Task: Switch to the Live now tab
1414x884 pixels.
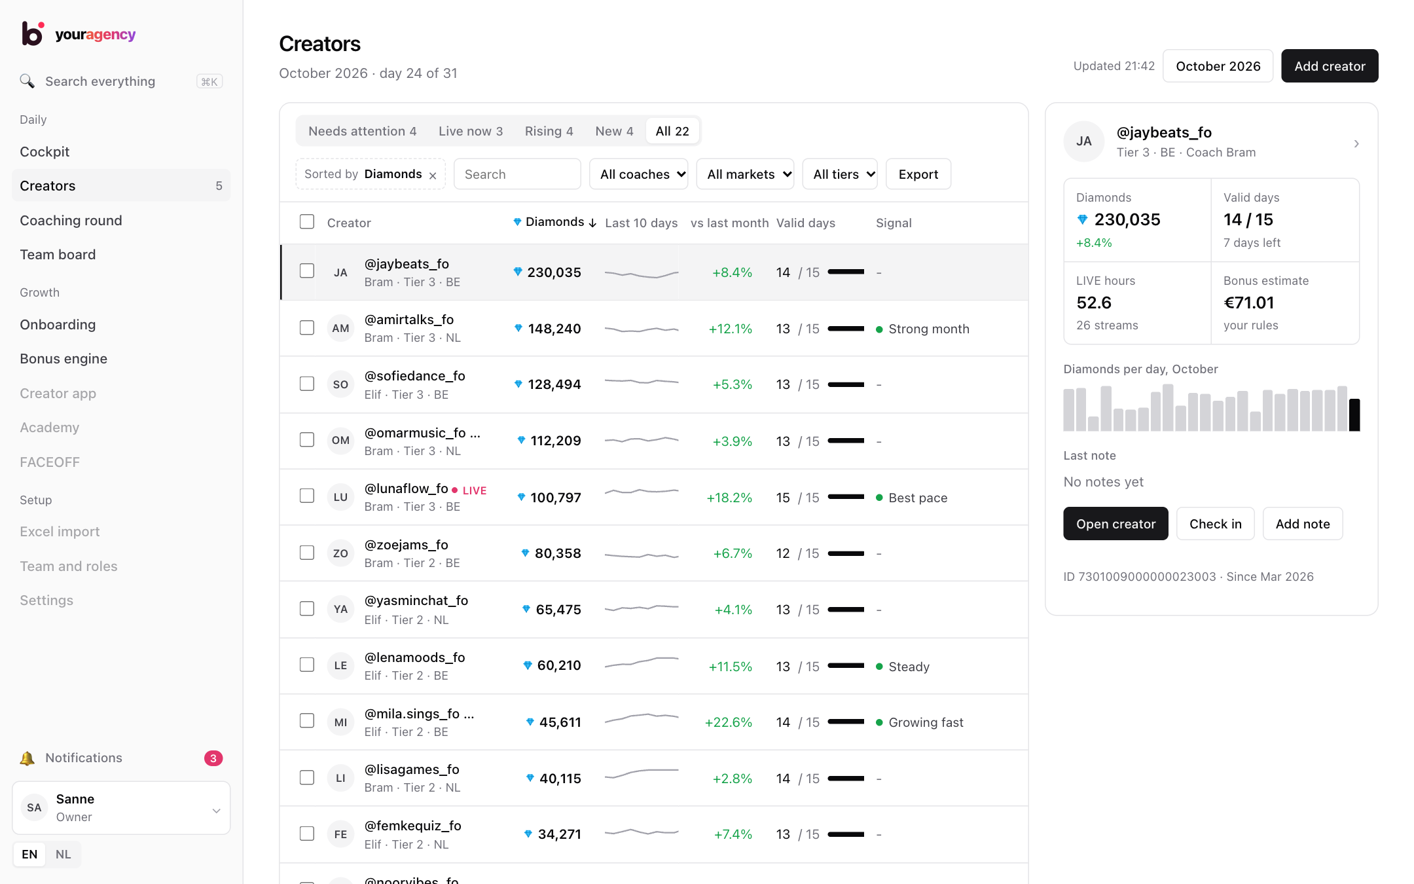Action: (471, 131)
